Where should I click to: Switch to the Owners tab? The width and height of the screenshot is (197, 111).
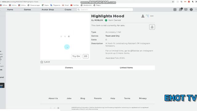coord(69,68)
